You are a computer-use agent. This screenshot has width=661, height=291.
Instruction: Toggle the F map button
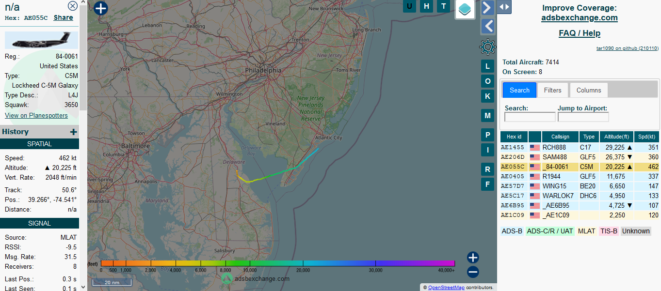[x=487, y=184]
